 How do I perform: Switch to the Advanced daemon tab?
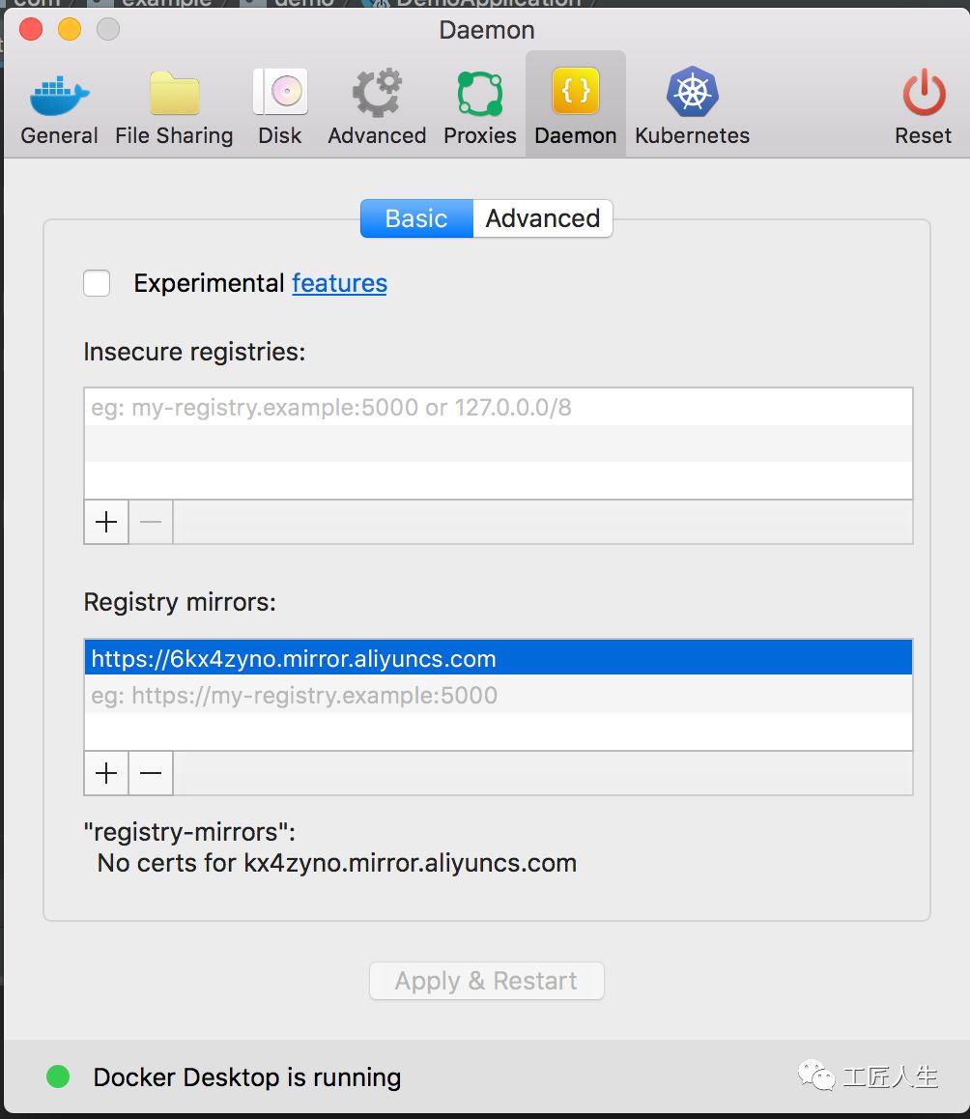542,218
